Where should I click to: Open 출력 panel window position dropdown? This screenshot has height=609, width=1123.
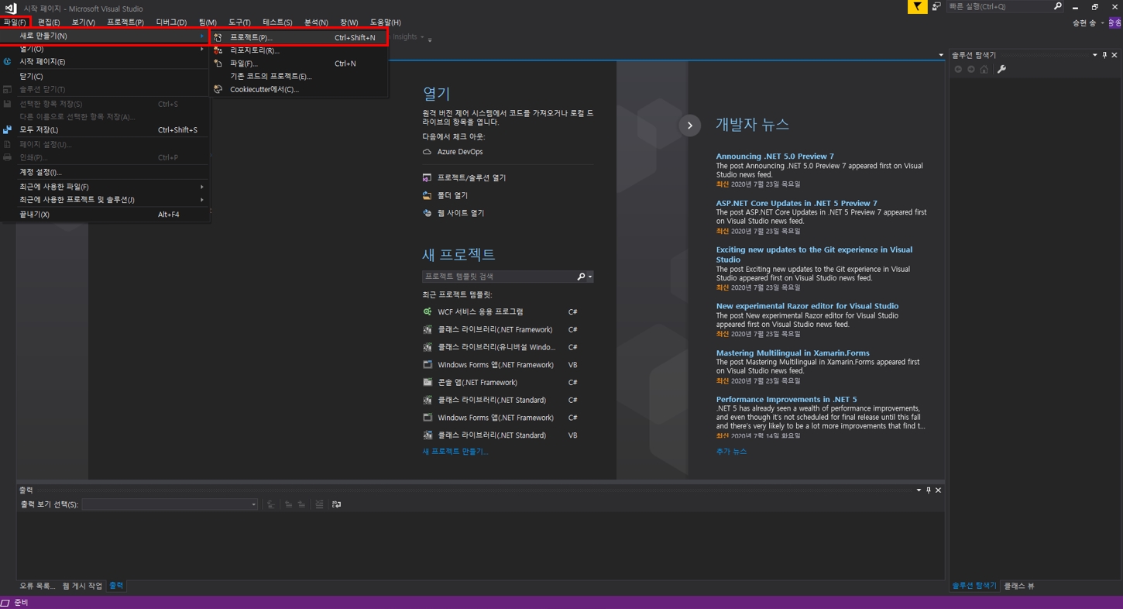pyautogui.click(x=919, y=490)
